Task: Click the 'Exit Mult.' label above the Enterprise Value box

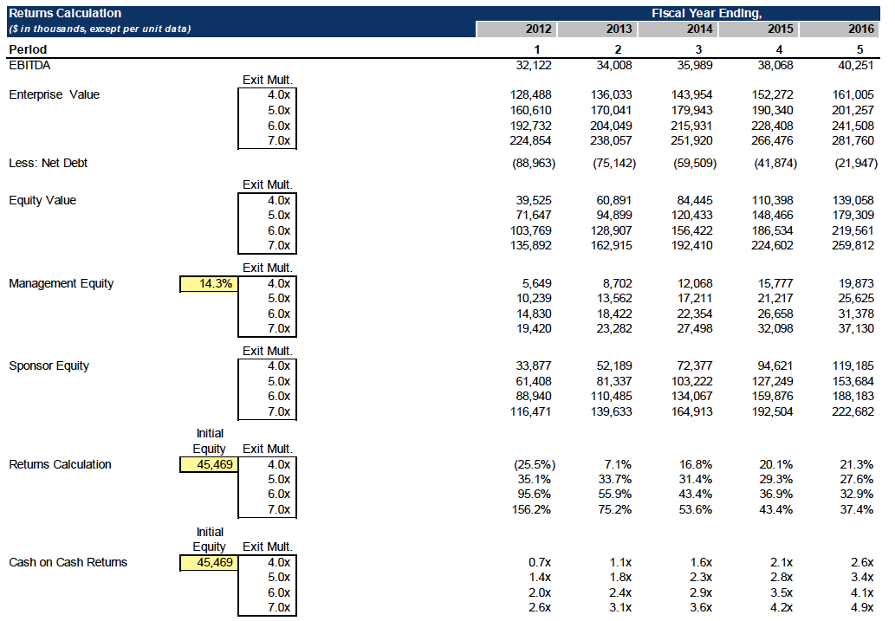Action: pyautogui.click(x=267, y=80)
